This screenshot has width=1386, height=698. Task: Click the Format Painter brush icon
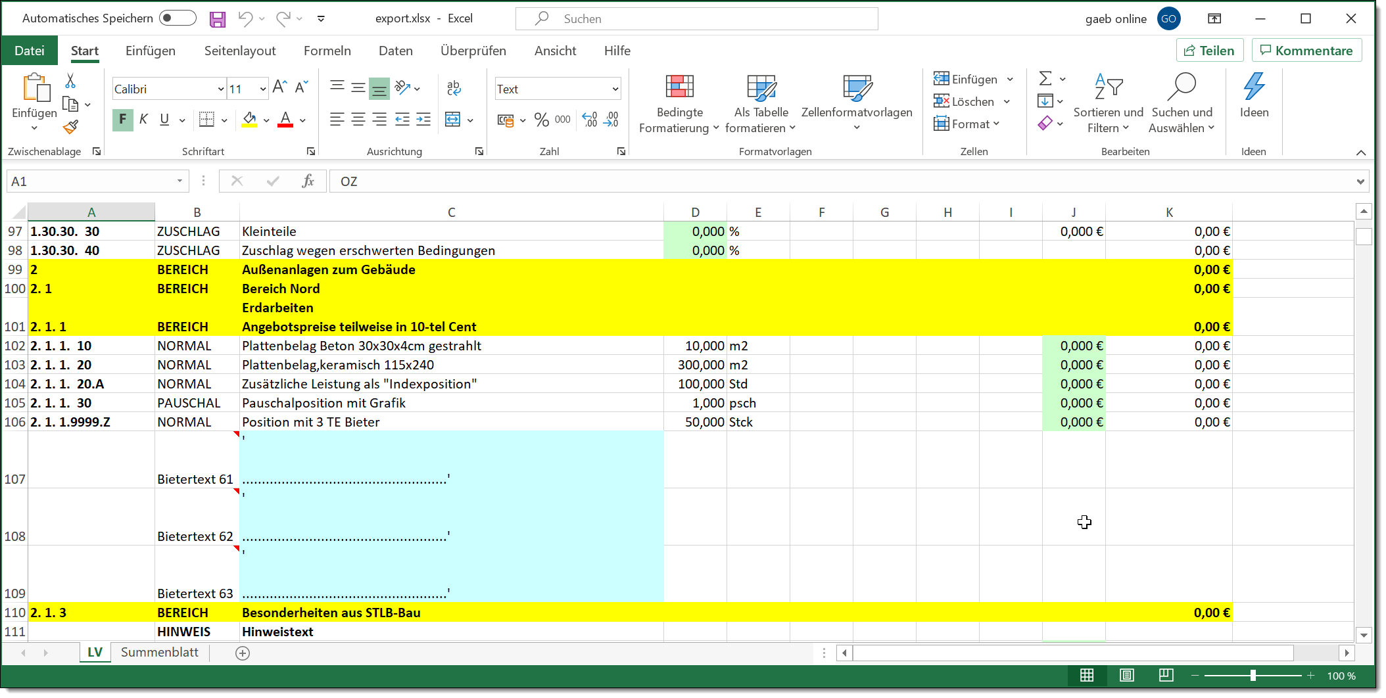click(71, 127)
